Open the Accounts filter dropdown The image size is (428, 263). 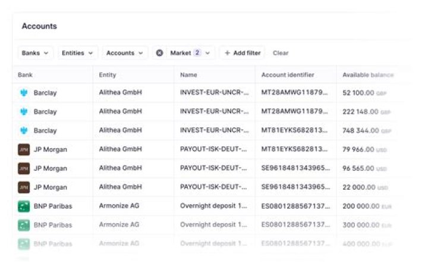tap(125, 53)
